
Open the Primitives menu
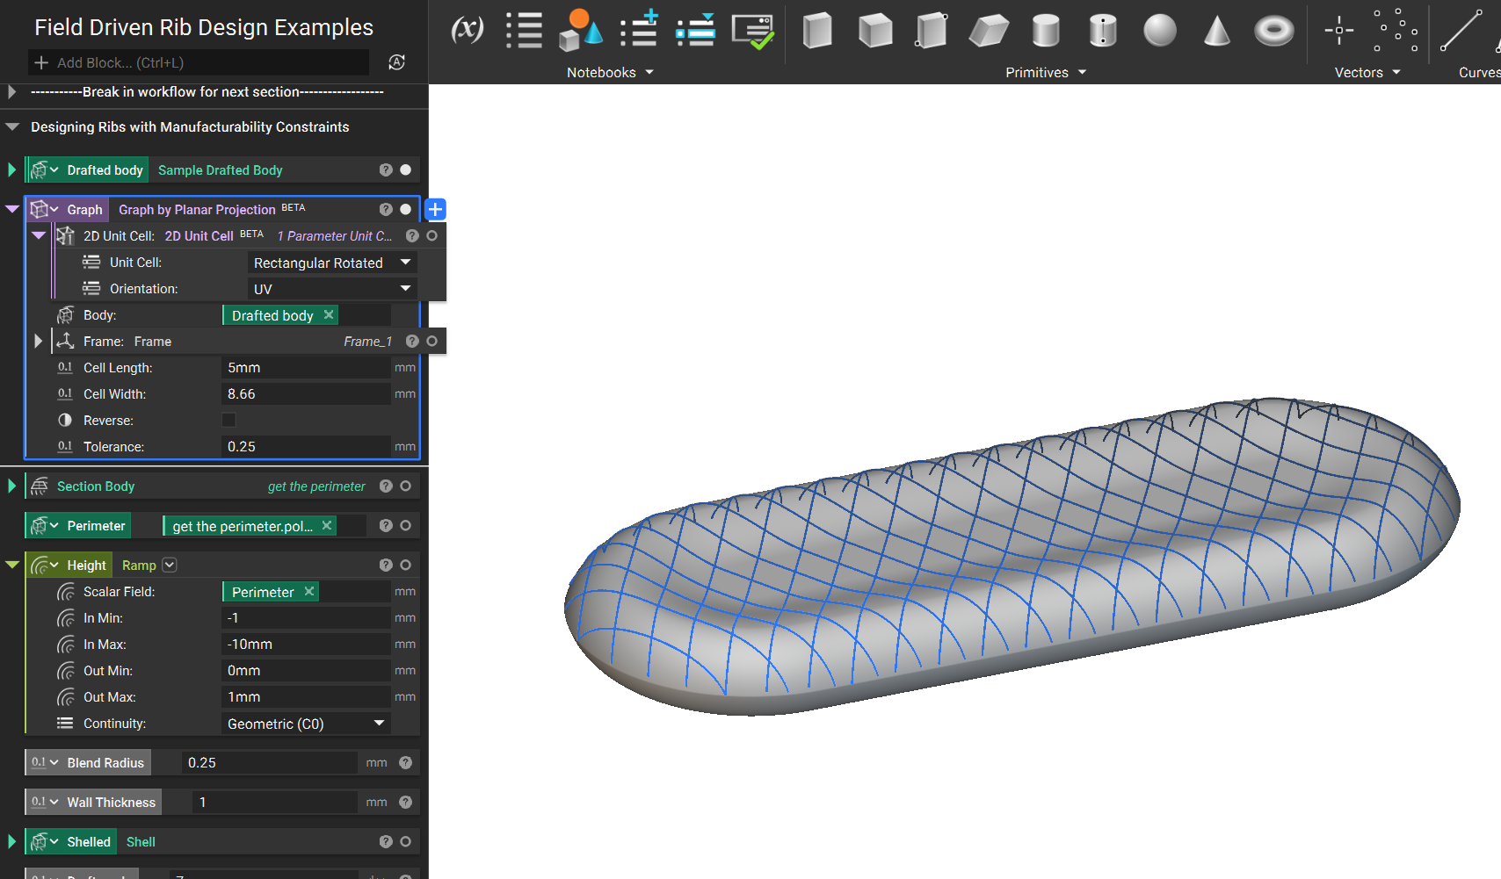coord(1045,73)
